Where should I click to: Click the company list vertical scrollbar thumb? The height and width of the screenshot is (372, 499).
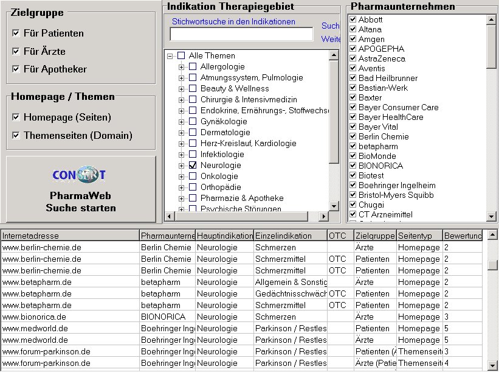coord(491,46)
